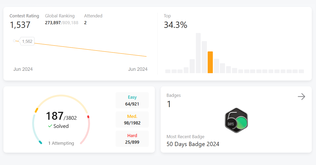The height and width of the screenshot is (165, 316).
Task: Select the Easy 64/921 difficulty box
Action: 132,100
